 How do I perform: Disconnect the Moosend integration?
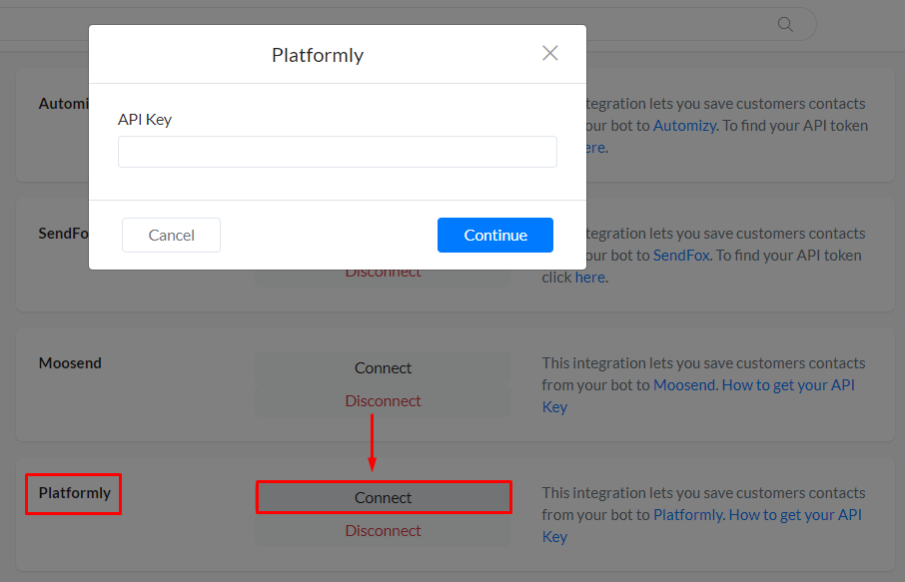pos(383,401)
